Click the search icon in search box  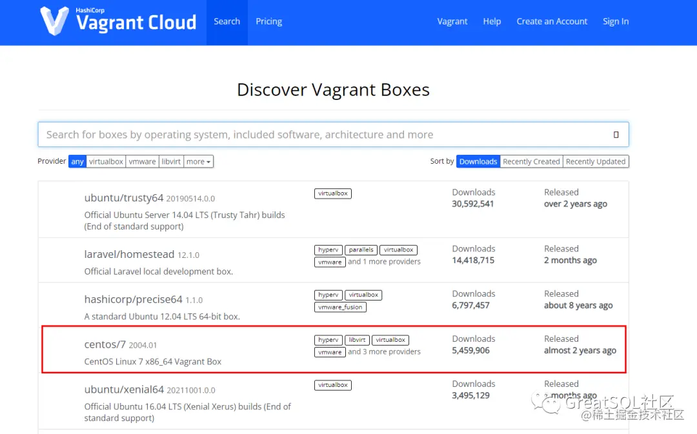pos(616,135)
